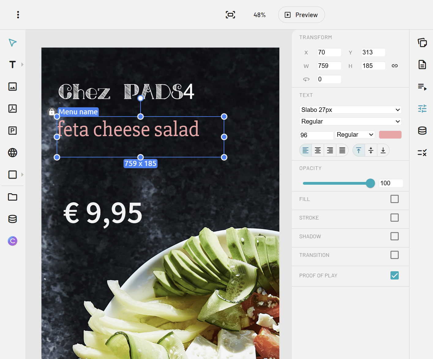
Task: Open the three-dot options menu
Action: coord(18,15)
